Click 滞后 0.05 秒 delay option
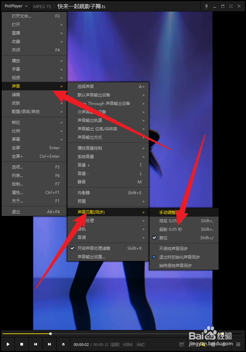The width and height of the screenshot is (246, 352). 184,221
